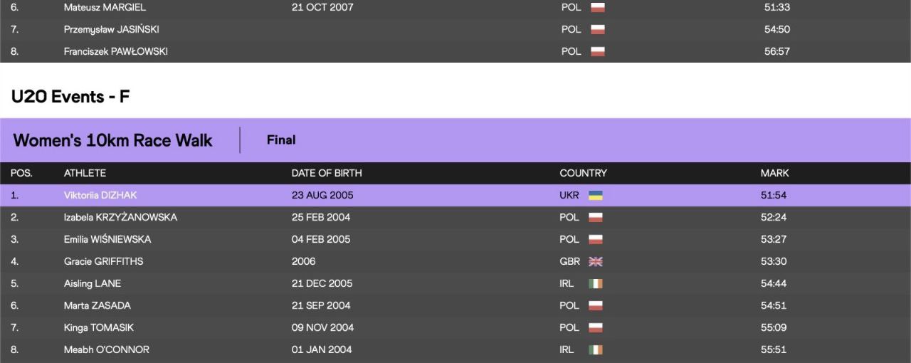Click the Women's 10km Race Walk heading
Viewport: 911px width, 363px height.
coord(112,140)
